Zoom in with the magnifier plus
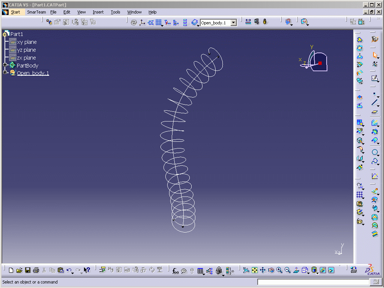 (279, 270)
